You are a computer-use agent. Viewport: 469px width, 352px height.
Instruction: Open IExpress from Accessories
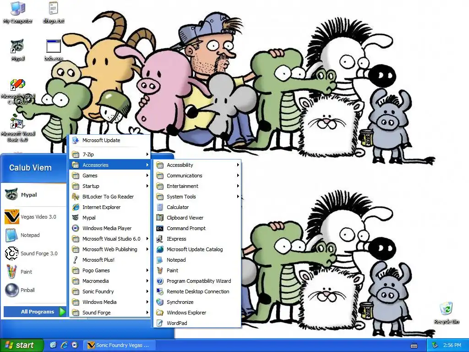click(x=197, y=239)
